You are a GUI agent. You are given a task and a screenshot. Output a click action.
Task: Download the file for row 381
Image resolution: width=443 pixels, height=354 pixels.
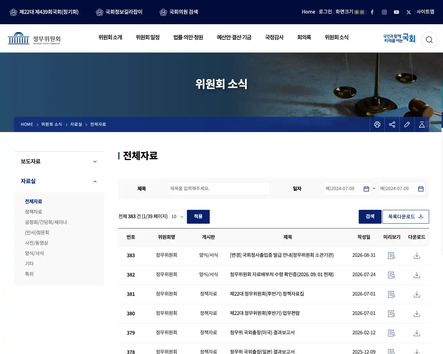(x=417, y=295)
